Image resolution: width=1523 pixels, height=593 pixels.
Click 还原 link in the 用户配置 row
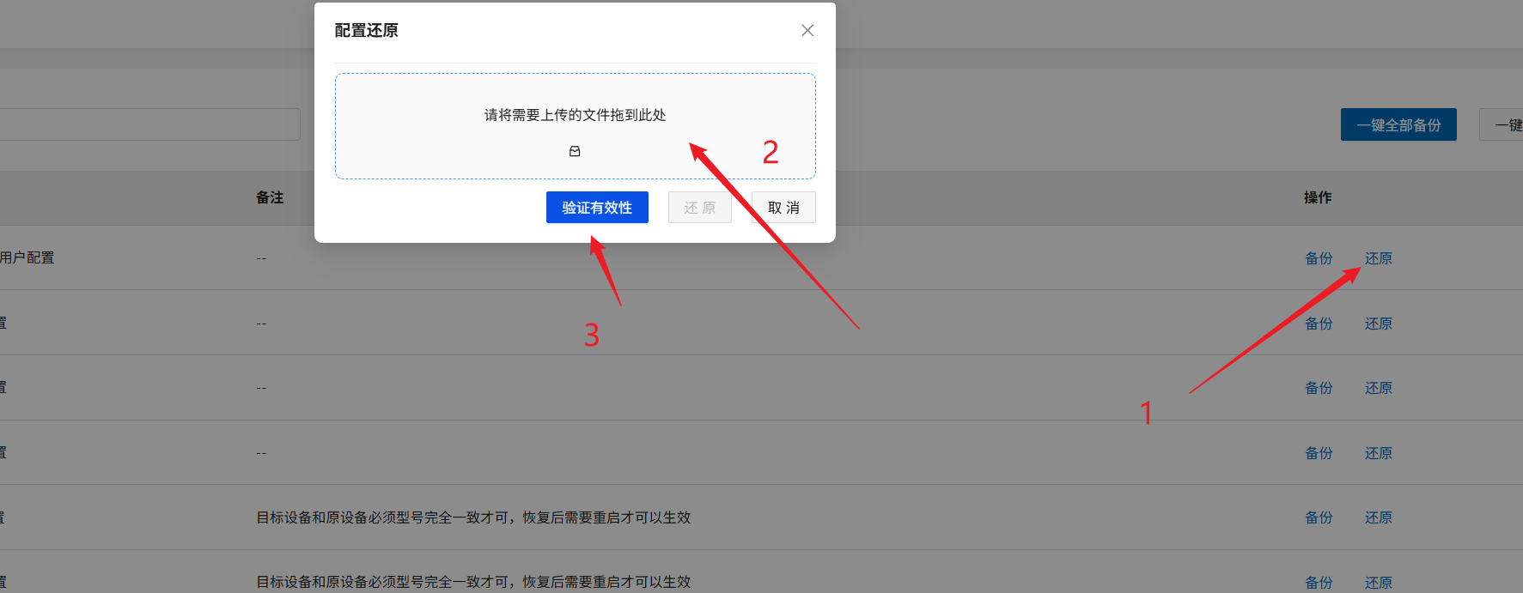point(1379,258)
